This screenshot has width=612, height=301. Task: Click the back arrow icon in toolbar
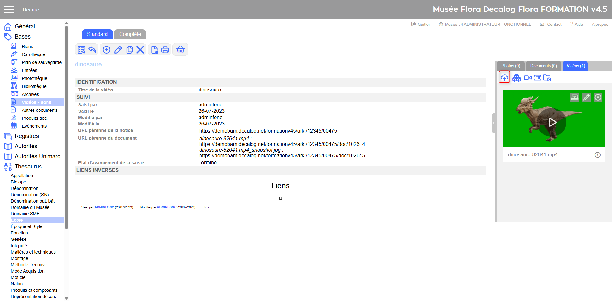[x=92, y=50]
